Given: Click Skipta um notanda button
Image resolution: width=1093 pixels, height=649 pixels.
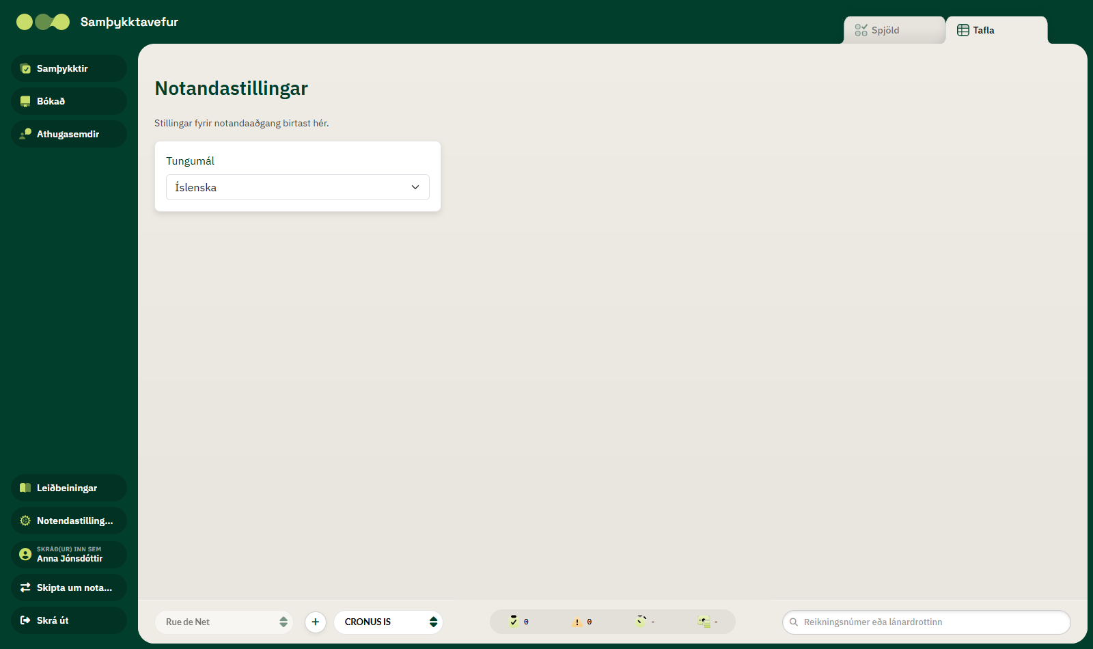Looking at the screenshot, I should [x=69, y=588].
